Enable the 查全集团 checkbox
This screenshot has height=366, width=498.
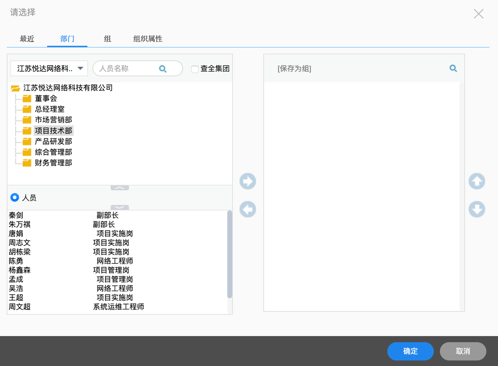pos(195,69)
